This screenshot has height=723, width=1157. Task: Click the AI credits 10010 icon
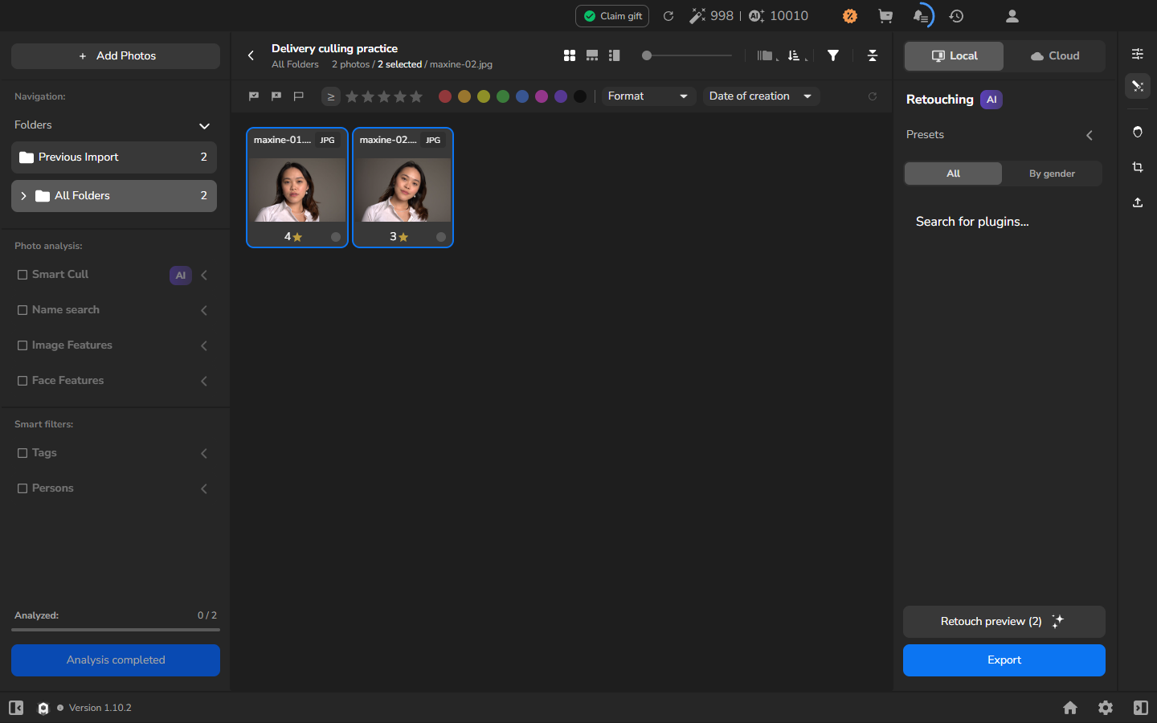coord(756,16)
